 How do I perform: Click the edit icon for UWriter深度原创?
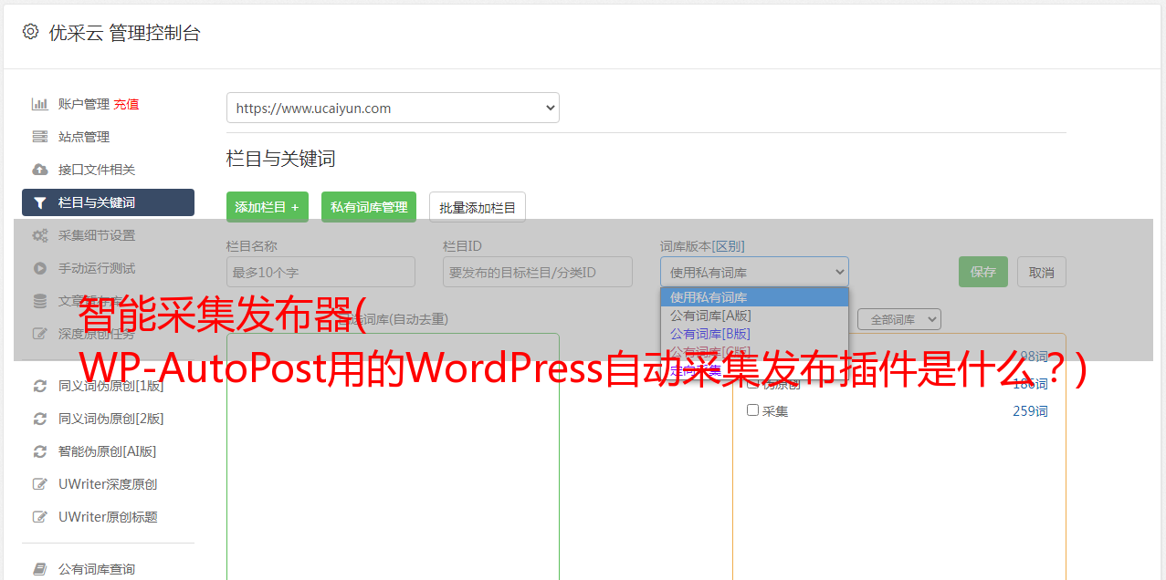40,484
